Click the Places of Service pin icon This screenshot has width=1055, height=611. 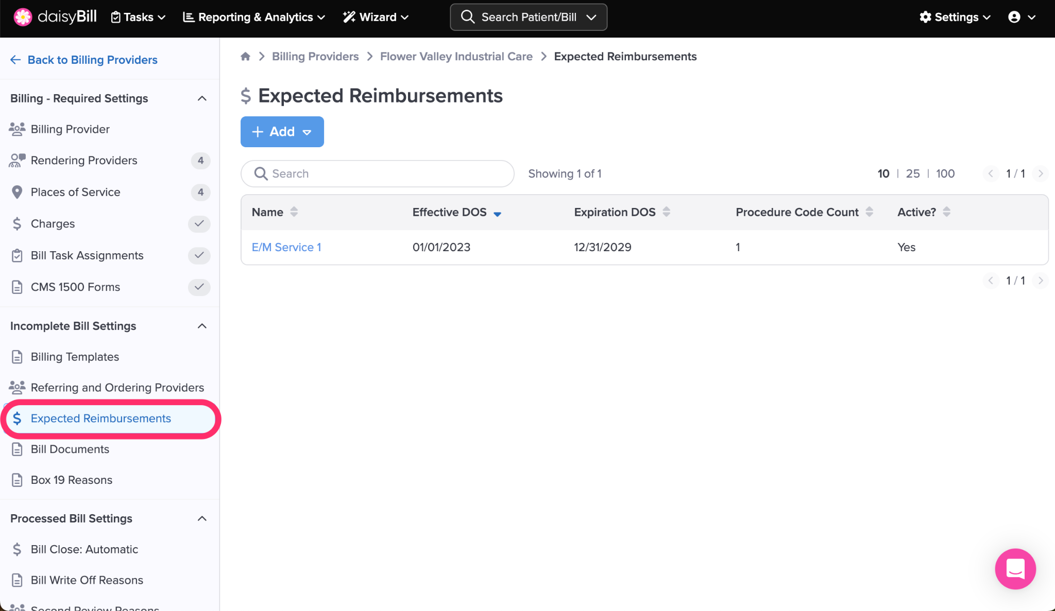tap(17, 192)
